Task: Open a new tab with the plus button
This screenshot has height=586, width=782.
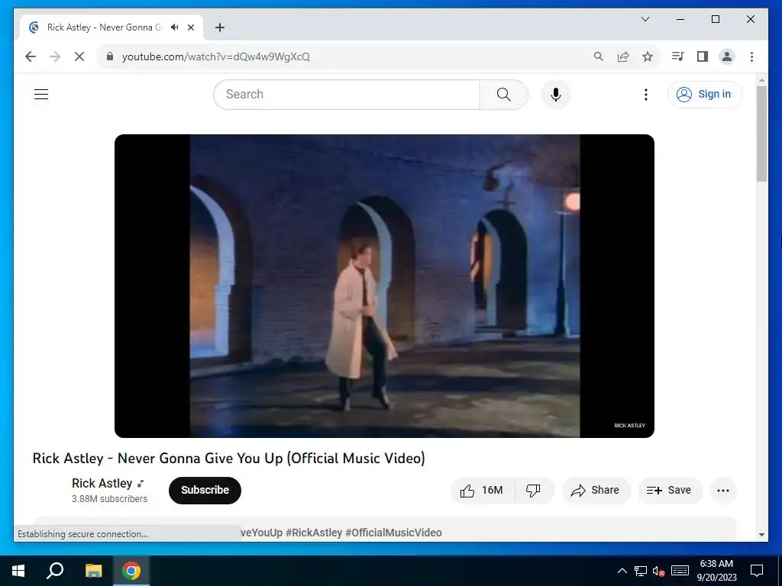Action: point(219,27)
